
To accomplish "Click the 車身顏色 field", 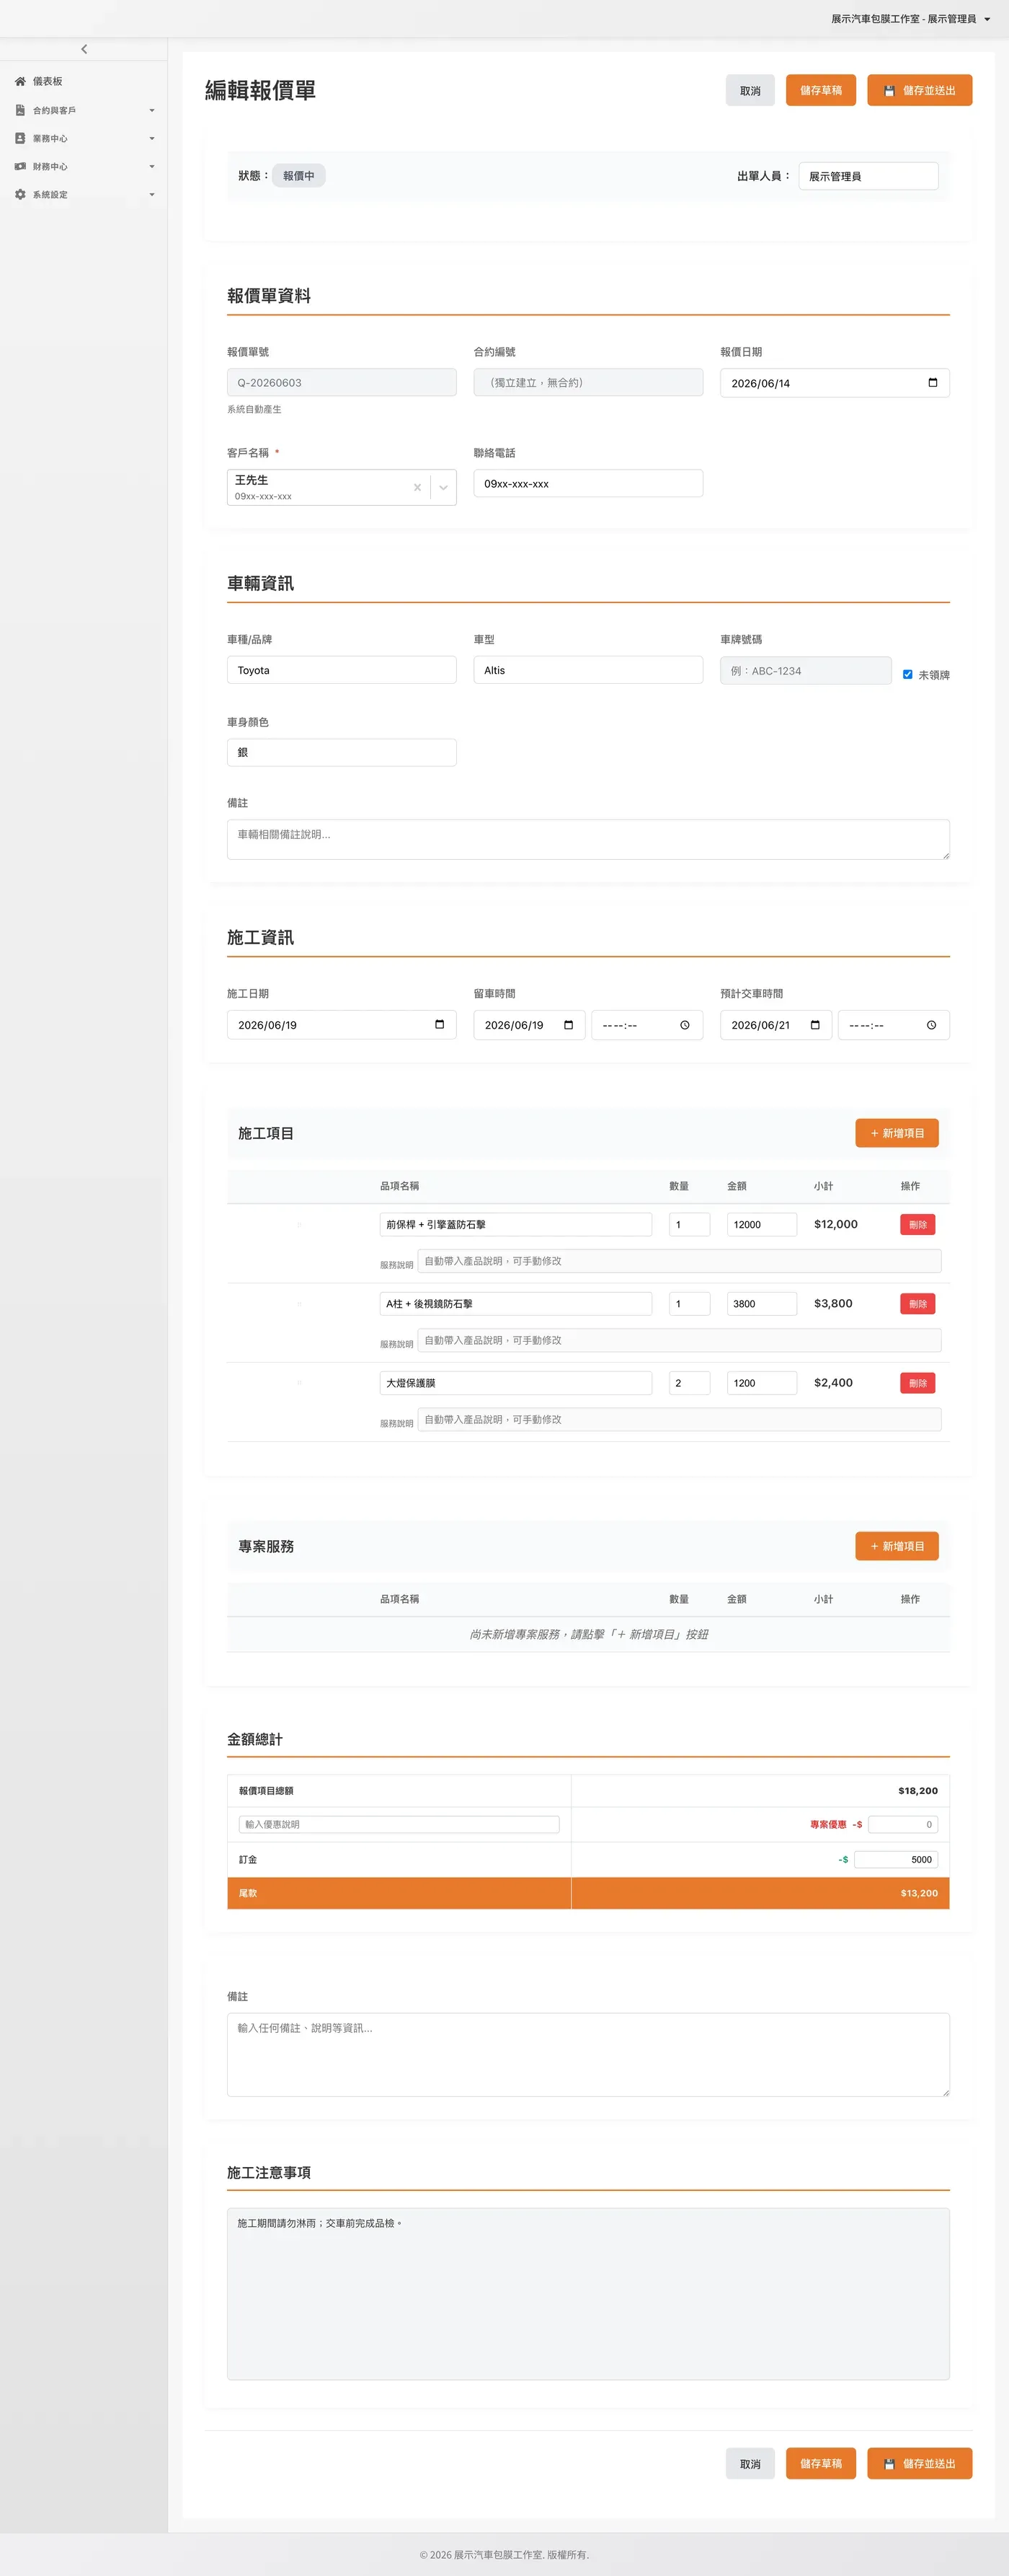I will click(x=342, y=752).
